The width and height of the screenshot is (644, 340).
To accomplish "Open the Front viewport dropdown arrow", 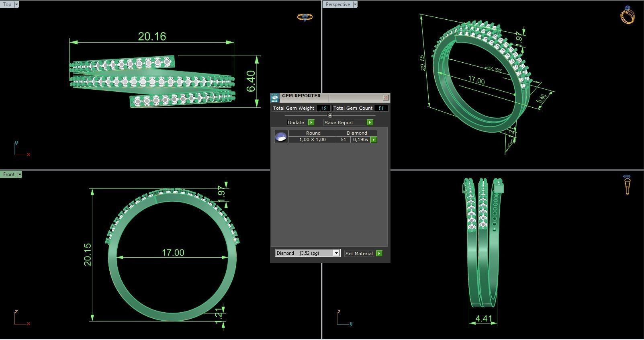I will point(19,174).
